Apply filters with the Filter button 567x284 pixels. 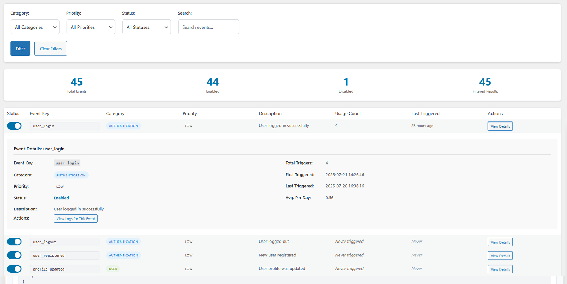pyautogui.click(x=20, y=49)
